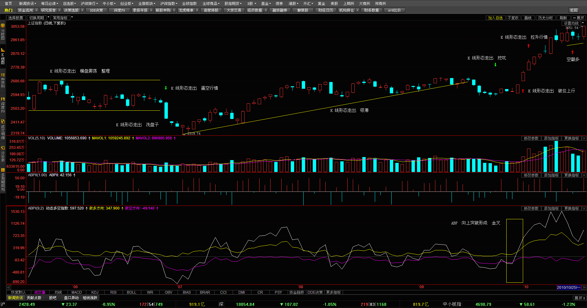Close the ABPI indicator panel

(584, 209)
